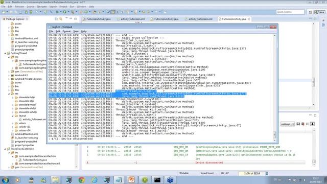This screenshot has width=327, height=184.
Task: Open Notepad's Format menu
Action: click(x=66, y=31)
